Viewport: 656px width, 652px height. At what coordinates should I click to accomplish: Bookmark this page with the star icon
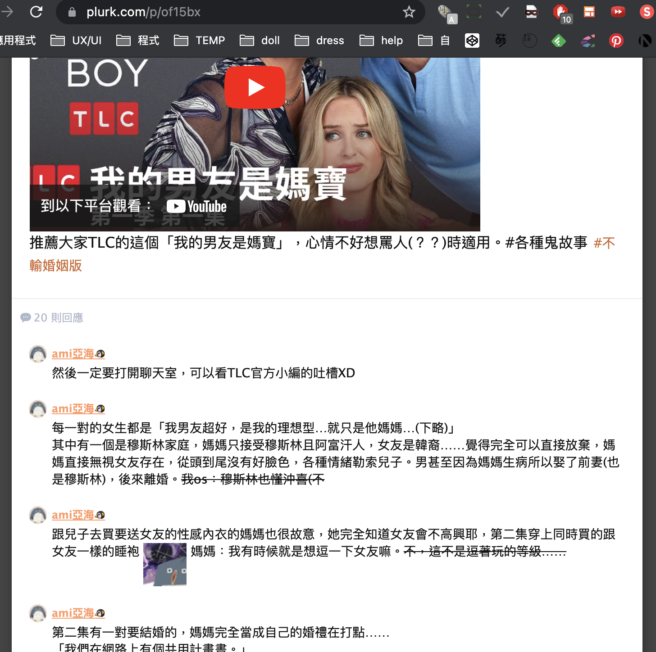tap(409, 12)
